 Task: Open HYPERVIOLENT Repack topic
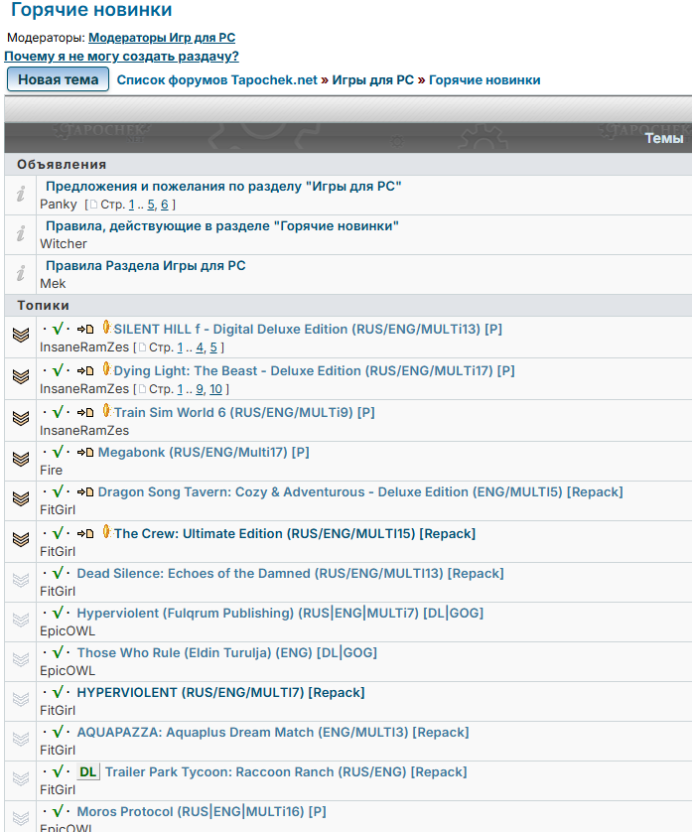point(220,693)
